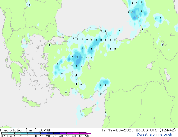Screen dimensions: 178x137
Task: Choose the 20–25 mm legend swatch
Action: 50,133
